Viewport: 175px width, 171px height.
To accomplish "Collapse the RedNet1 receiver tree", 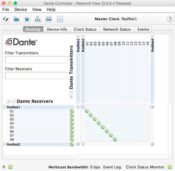I will (5, 107).
